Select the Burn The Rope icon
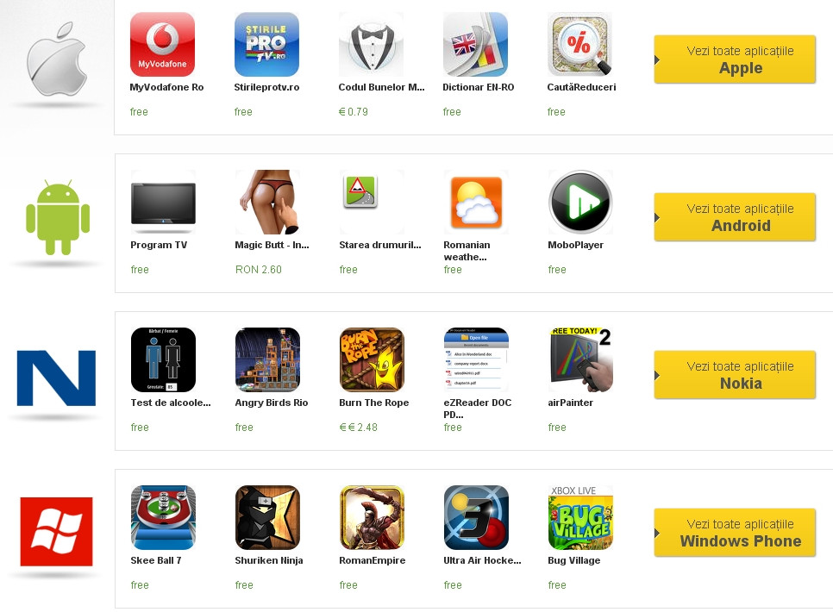The image size is (833, 612). [372, 359]
